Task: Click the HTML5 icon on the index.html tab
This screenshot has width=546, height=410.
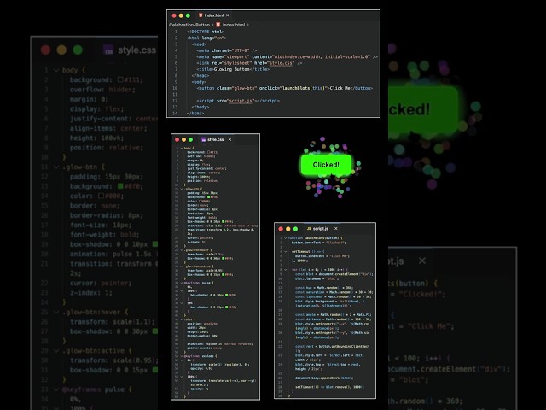Action: pyautogui.click(x=200, y=15)
